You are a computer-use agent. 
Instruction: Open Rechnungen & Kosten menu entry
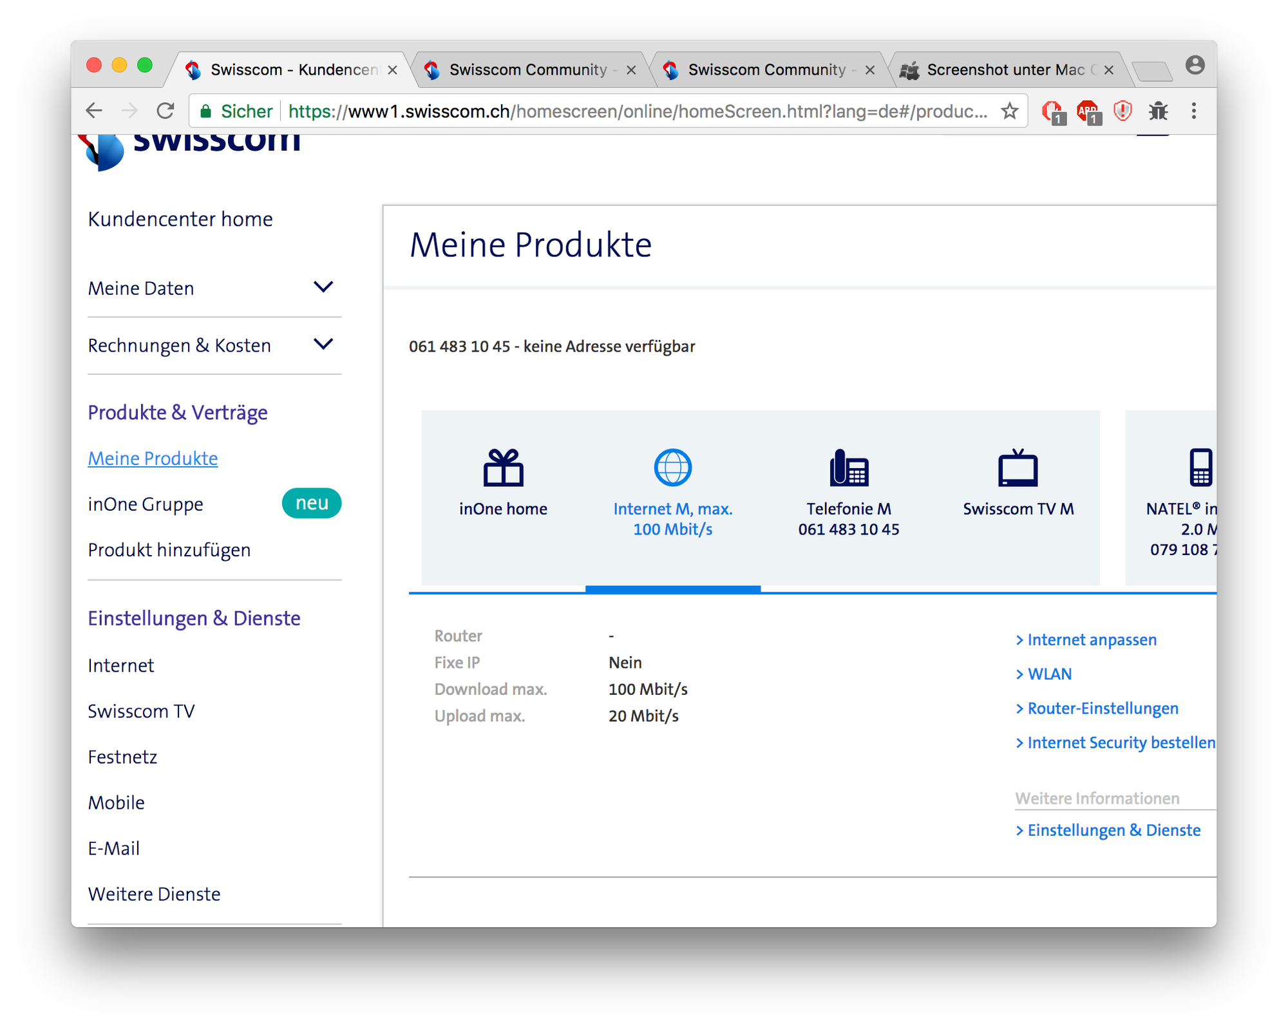(179, 345)
